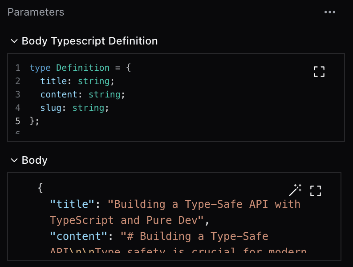Expand the Body editor to fullscreen
This screenshot has width=353, height=267.
316,191
